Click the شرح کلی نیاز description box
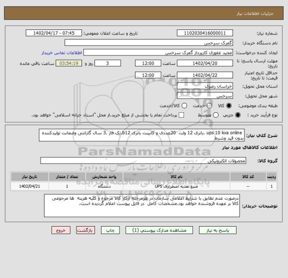 point(141,135)
